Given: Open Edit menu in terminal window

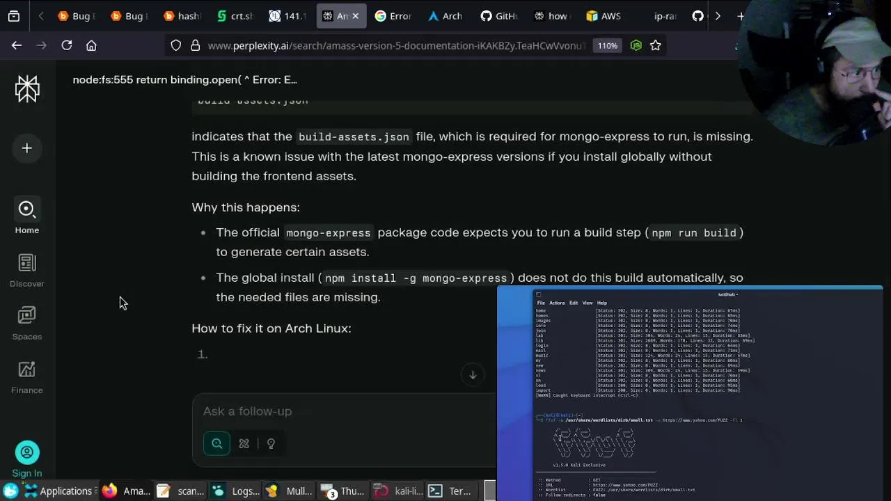Looking at the screenshot, I should 574,303.
